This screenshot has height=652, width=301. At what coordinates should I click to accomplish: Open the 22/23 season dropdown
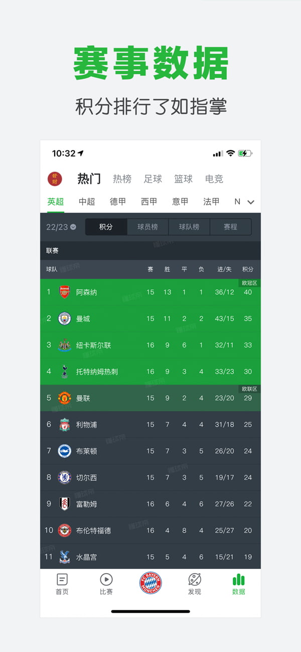pyautogui.click(x=61, y=227)
